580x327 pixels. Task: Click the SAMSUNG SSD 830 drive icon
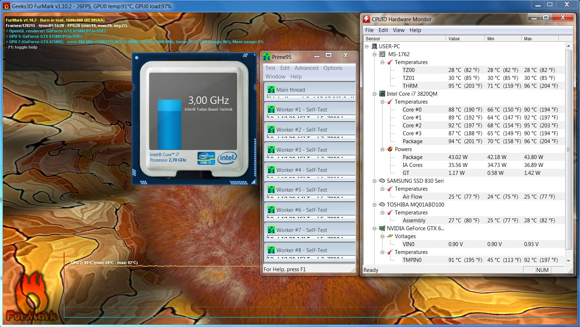(383, 181)
